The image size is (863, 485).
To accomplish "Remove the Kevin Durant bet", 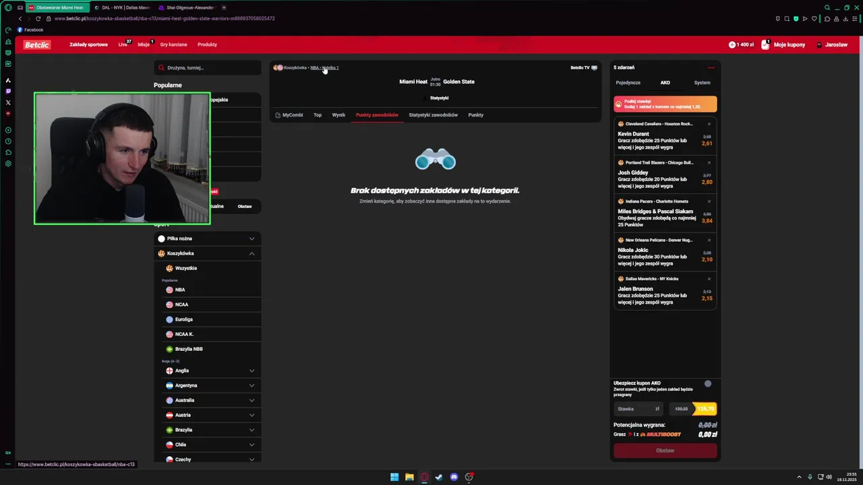I will [x=709, y=124].
